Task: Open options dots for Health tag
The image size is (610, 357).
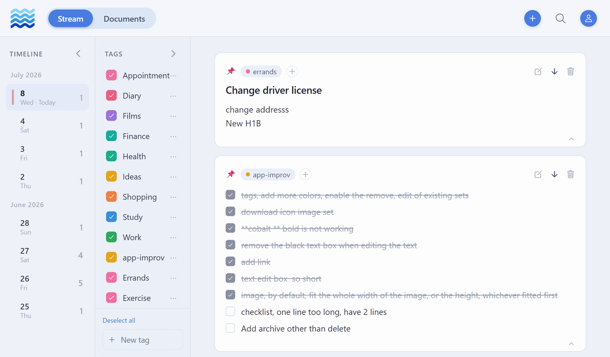Action: tap(173, 157)
